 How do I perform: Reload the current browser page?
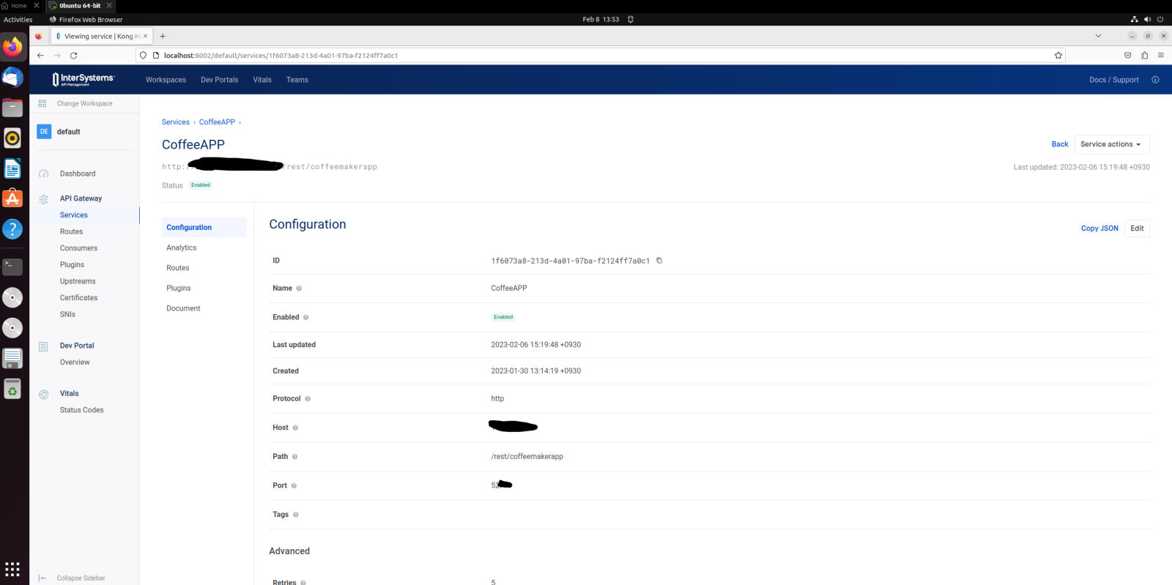pyautogui.click(x=74, y=56)
